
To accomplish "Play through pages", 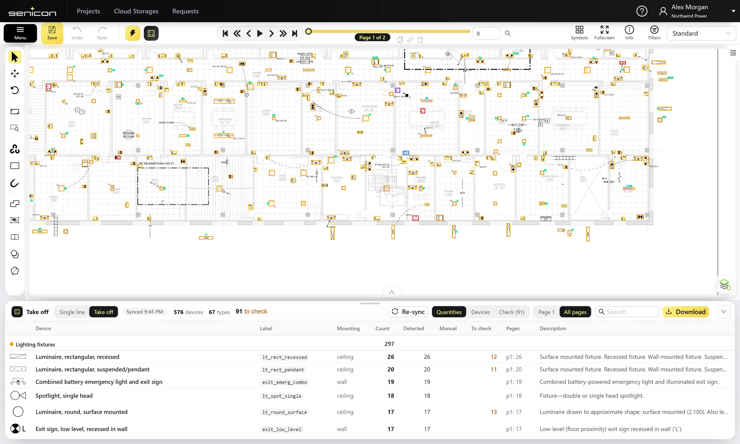I will click(x=260, y=33).
